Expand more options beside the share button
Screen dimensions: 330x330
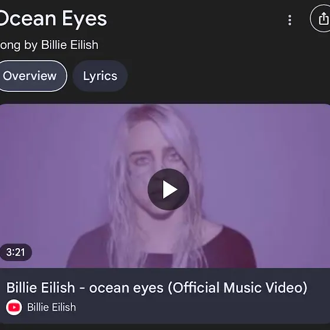[289, 20]
